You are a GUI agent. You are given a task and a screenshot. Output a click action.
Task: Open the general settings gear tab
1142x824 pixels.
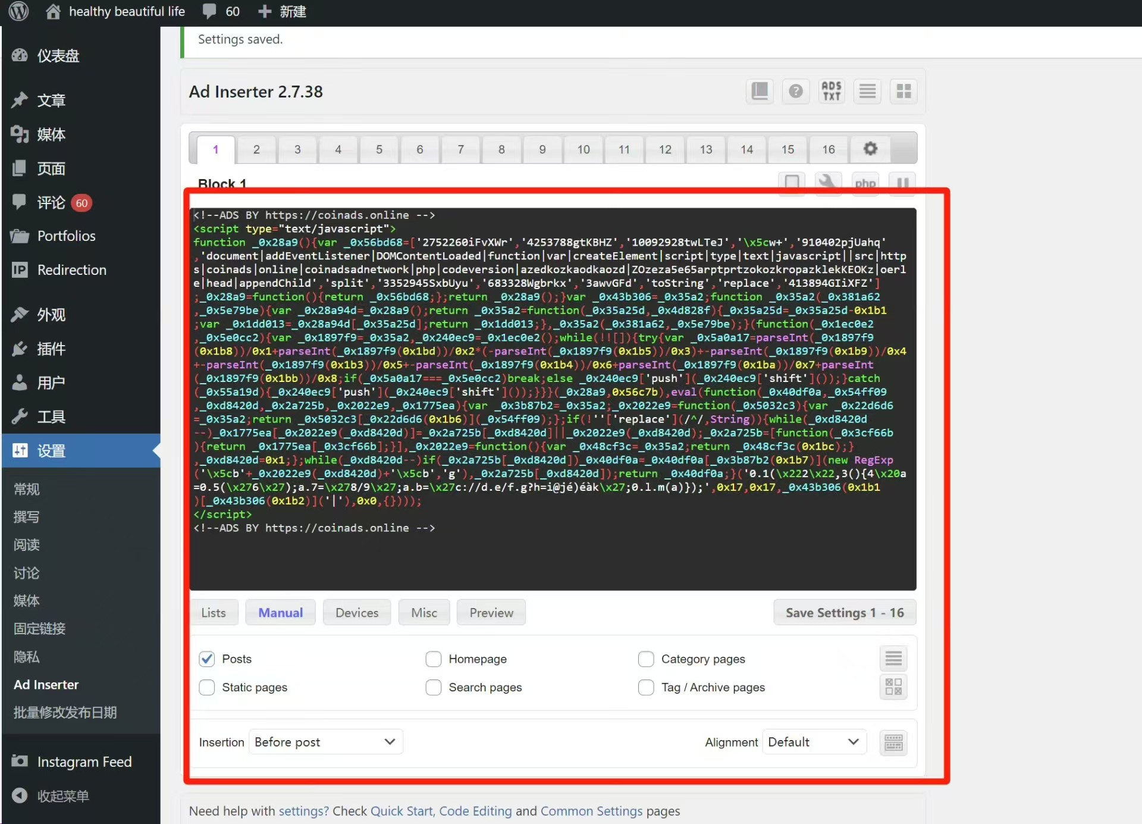point(870,149)
